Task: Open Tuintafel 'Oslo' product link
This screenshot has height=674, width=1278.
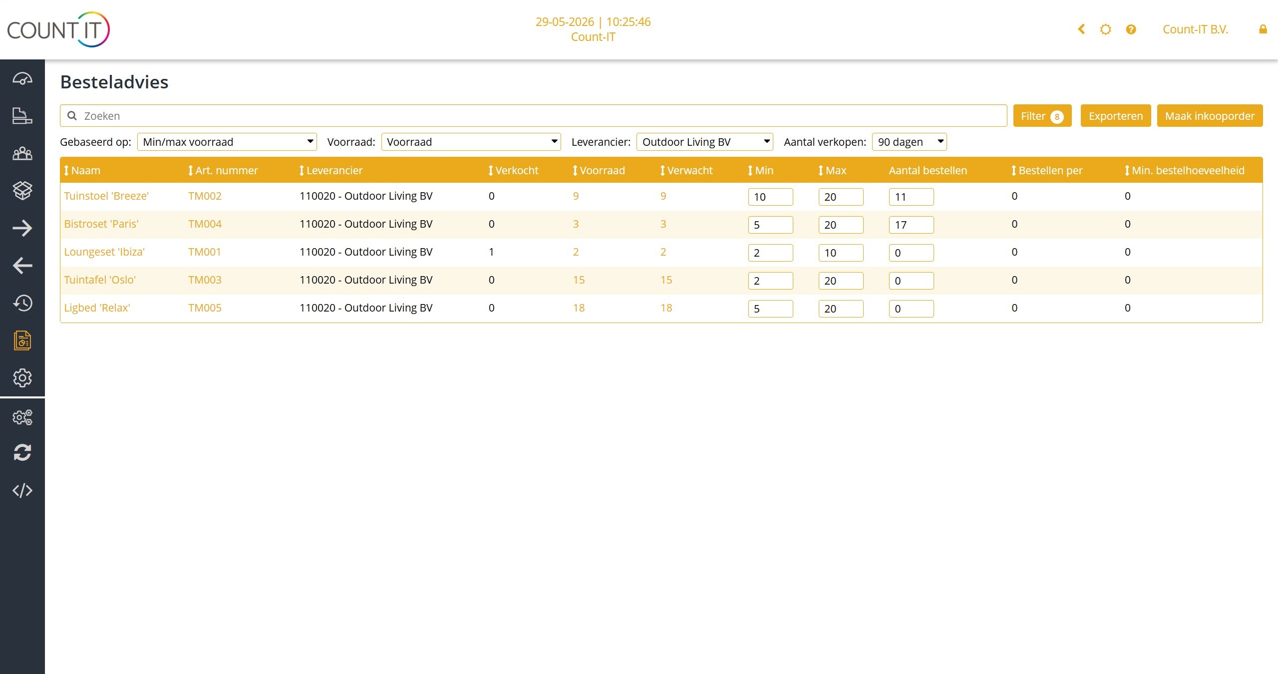Action: tap(100, 280)
